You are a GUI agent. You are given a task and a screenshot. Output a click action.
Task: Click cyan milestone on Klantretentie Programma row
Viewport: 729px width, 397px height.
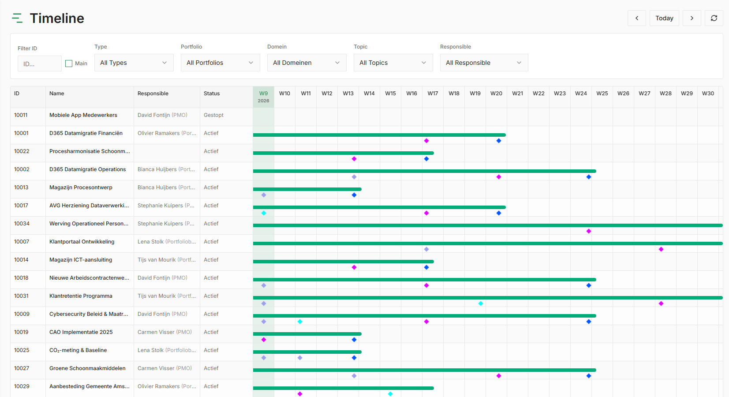pyautogui.click(x=481, y=303)
